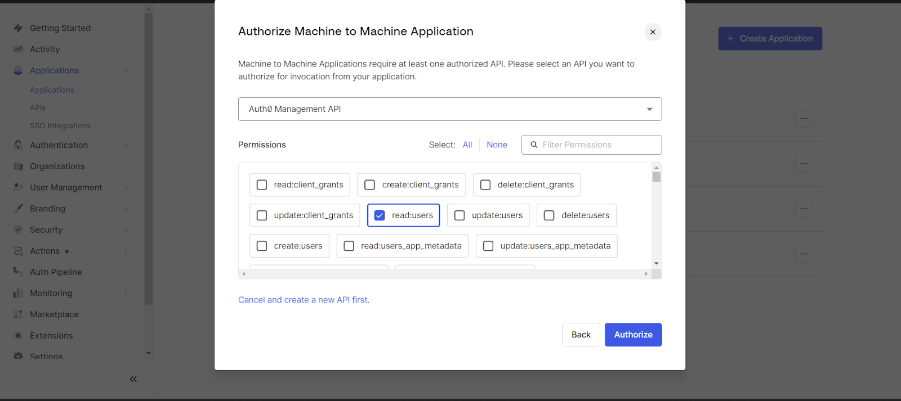Expand the Branding section chevron
Screen dimensions: 901x401
(x=126, y=209)
